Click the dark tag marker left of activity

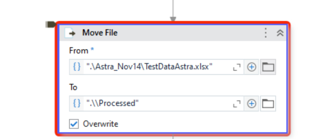(x=50, y=24)
